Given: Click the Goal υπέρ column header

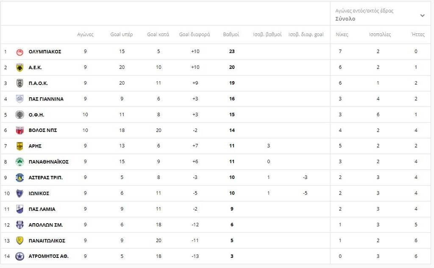Looking at the screenshot, I should [x=122, y=35].
